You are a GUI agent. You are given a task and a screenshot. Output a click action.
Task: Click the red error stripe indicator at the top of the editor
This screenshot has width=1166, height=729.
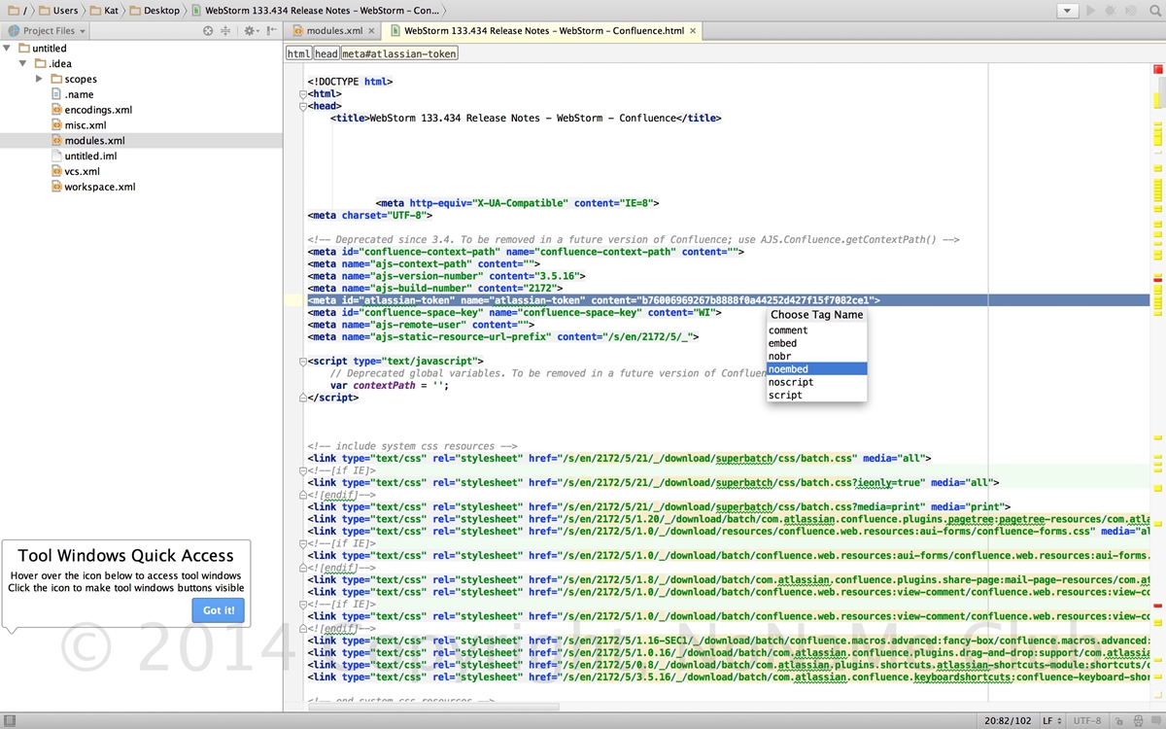coord(1157,69)
